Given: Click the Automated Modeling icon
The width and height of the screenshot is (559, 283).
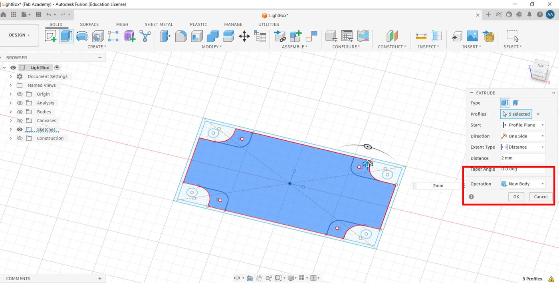Looking at the screenshot, I should (x=145, y=36).
